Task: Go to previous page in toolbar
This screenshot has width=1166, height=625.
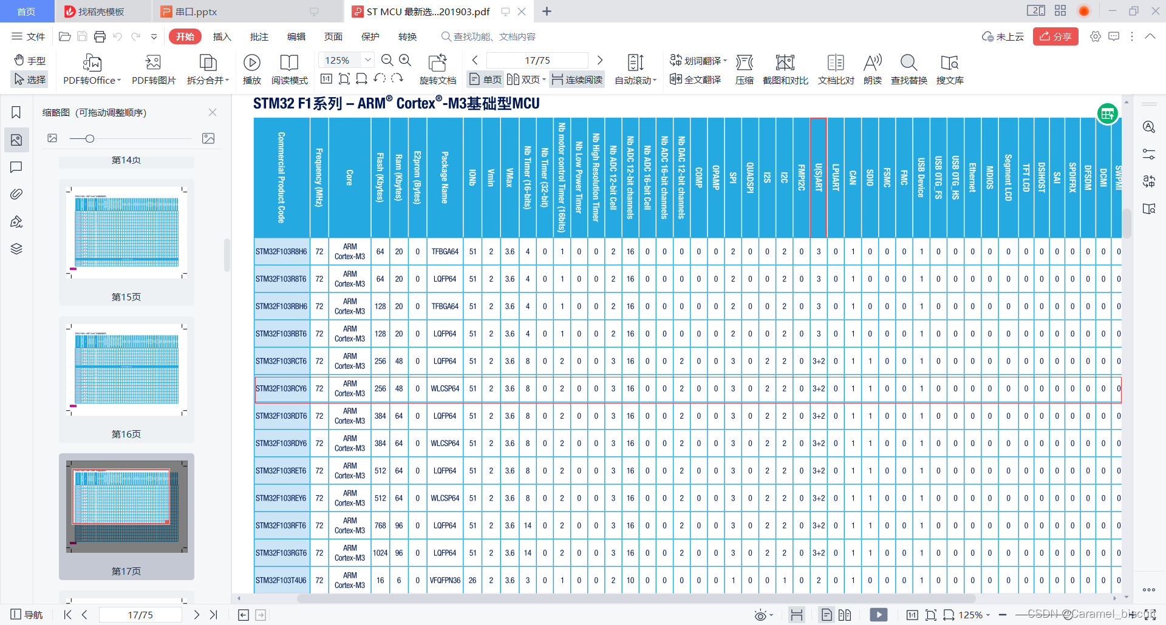Action: (475, 60)
